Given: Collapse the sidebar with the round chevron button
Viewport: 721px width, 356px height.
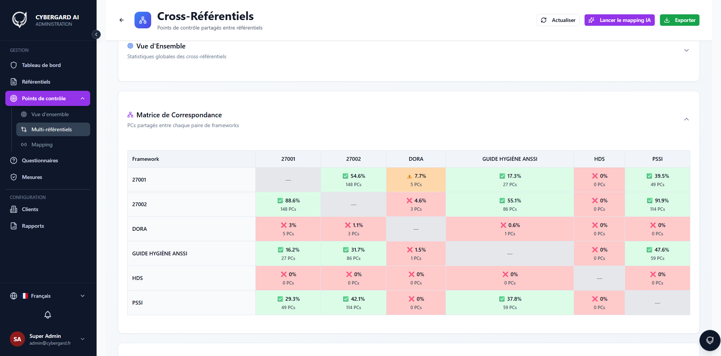Looking at the screenshot, I should pos(96,34).
